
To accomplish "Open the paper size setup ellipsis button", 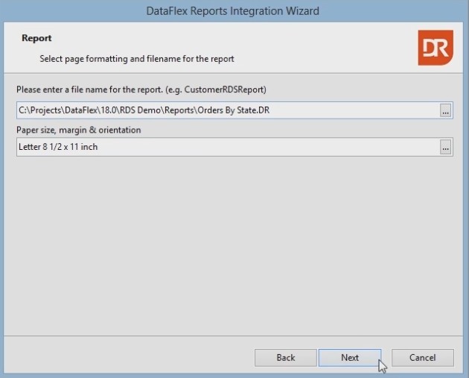I will tap(445, 148).
